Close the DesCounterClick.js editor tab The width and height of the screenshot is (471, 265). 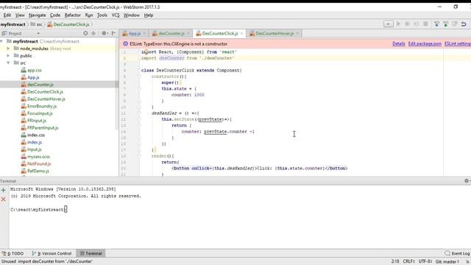click(x=241, y=33)
